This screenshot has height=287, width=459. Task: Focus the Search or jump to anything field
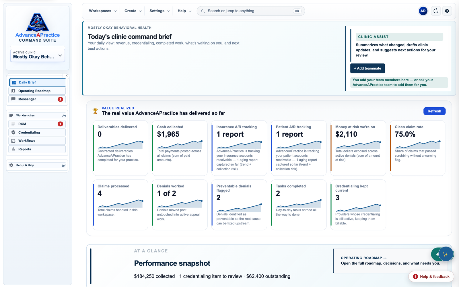click(251, 11)
